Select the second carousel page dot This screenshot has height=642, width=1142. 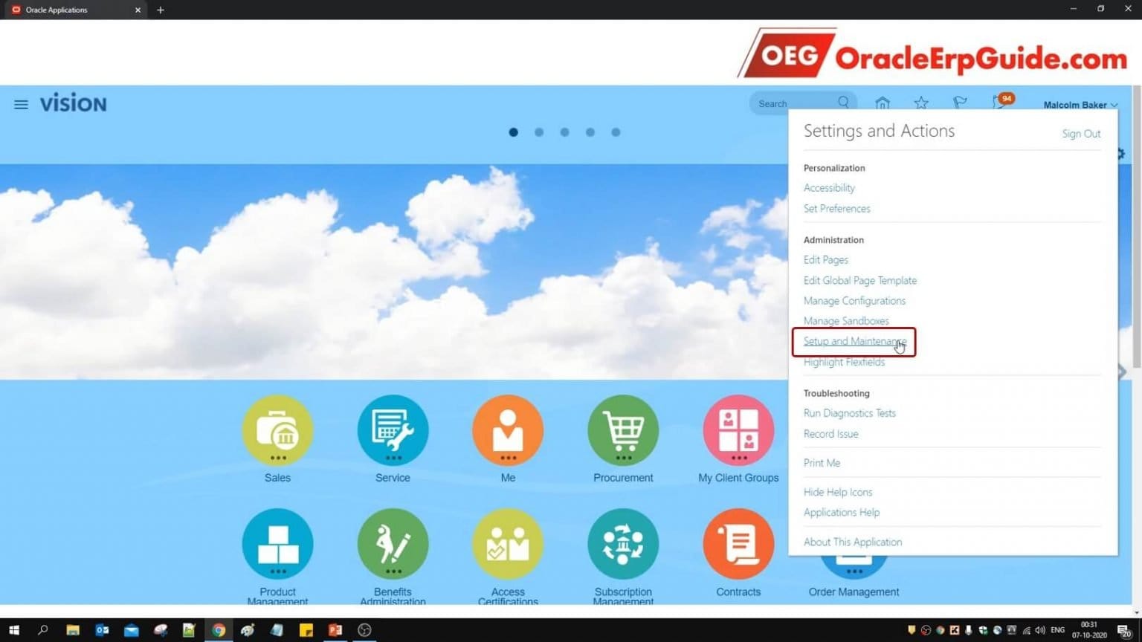(x=539, y=132)
